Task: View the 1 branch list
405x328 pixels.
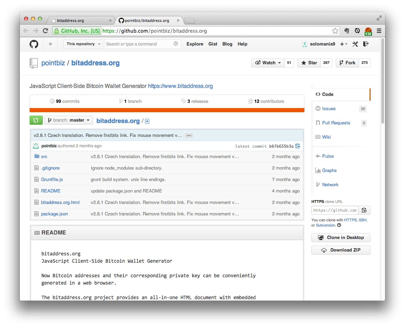Action: point(130,101)
